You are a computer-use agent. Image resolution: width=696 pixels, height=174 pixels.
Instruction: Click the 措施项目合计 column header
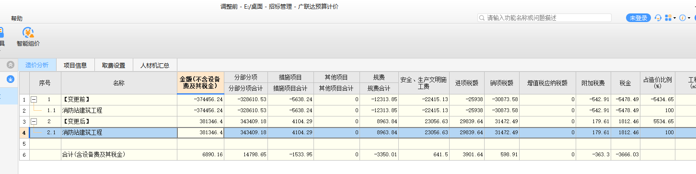pyautogui.click(x=290, y=88)
